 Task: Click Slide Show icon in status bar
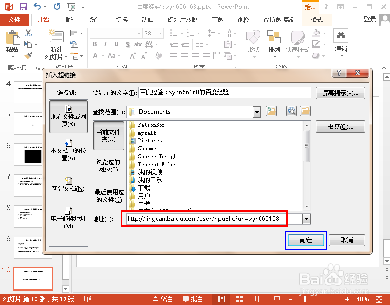(x=277, y=299)
